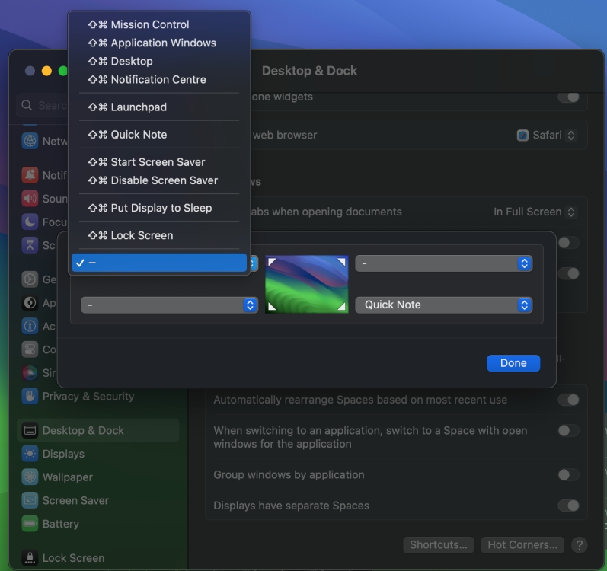Viewport: 607px width, 571px height.
Task: Open Displays sun icon in sidebar
Action: 30,454
